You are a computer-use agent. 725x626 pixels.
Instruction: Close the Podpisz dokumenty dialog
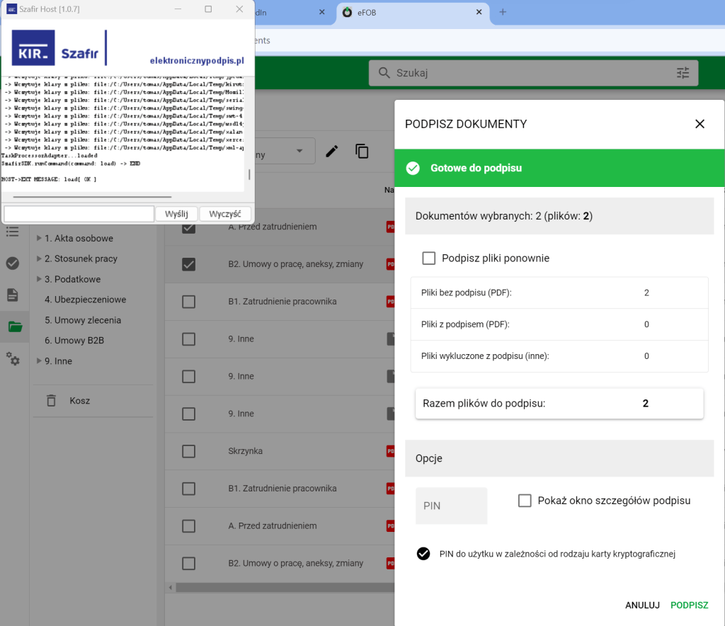point(700,124)
